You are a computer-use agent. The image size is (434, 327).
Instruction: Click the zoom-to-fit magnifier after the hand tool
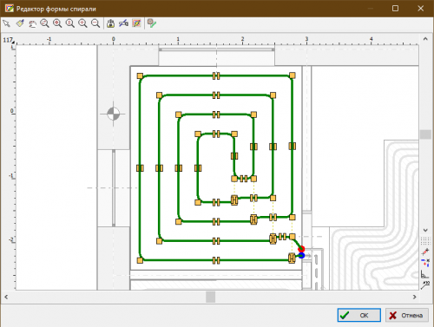[x=44, y=23]
